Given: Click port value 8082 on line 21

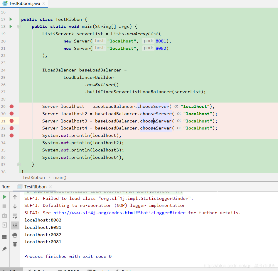Looking at the screenshot, I should pyautogui.click(x=161, y=48).
